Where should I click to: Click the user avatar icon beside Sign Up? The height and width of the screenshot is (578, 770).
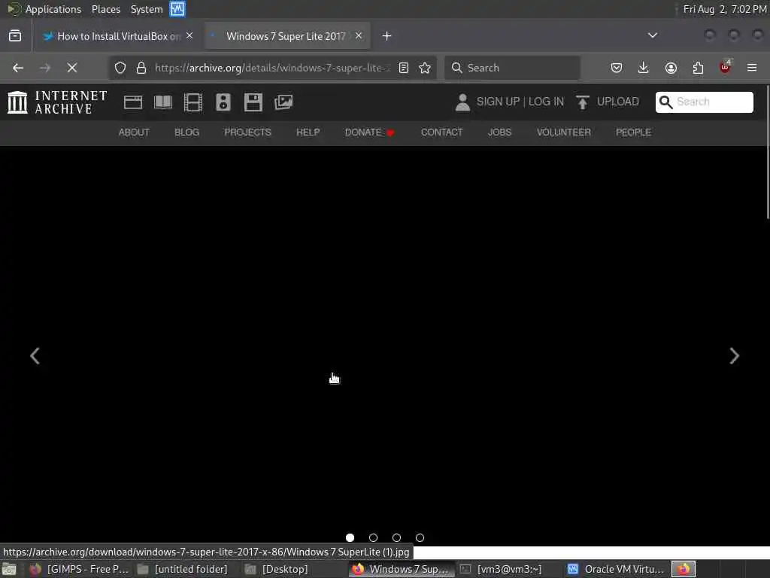(x=462, y=102)
